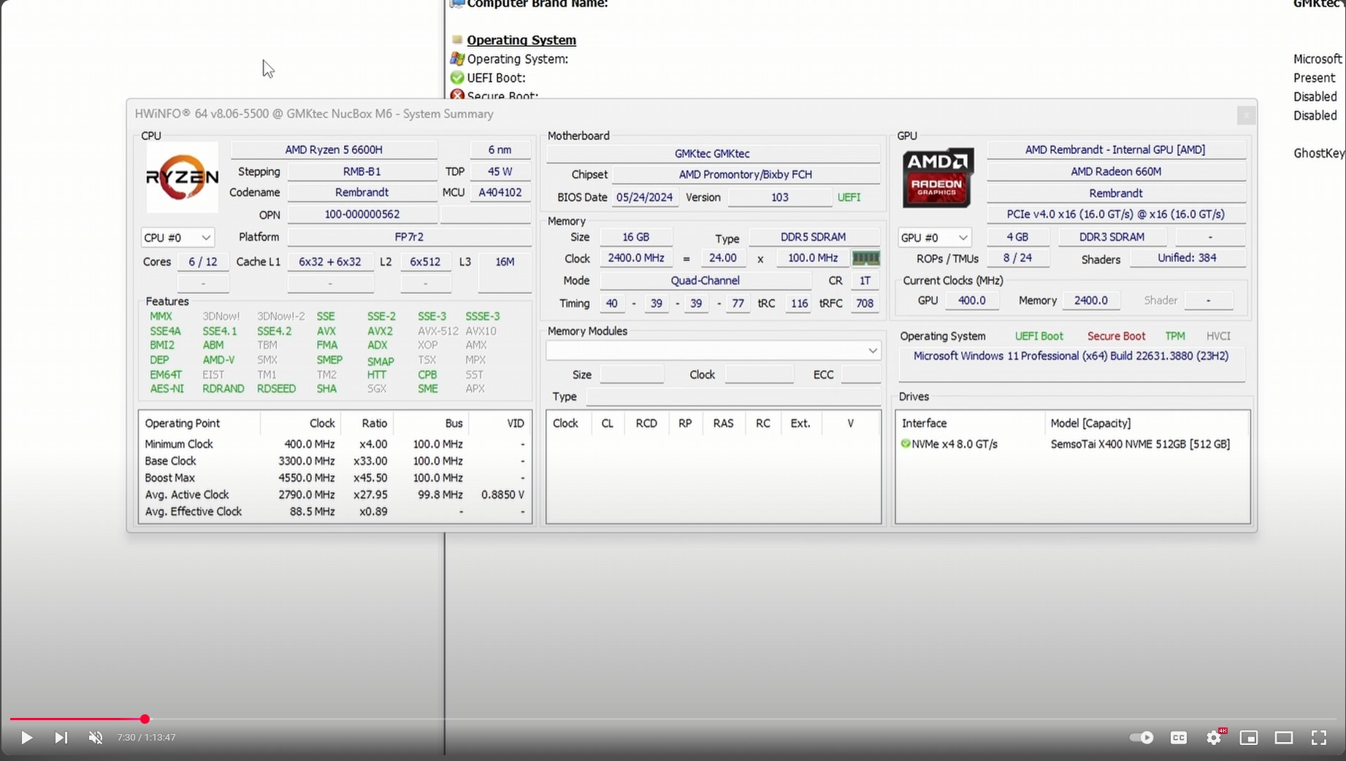Enable theater mode view
The height and width of the screenshot is (761, 1346).
click(x=1284, y=738)
